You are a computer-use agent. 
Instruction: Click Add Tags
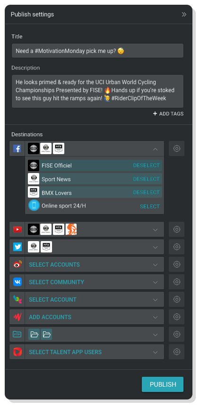point(168,114)
